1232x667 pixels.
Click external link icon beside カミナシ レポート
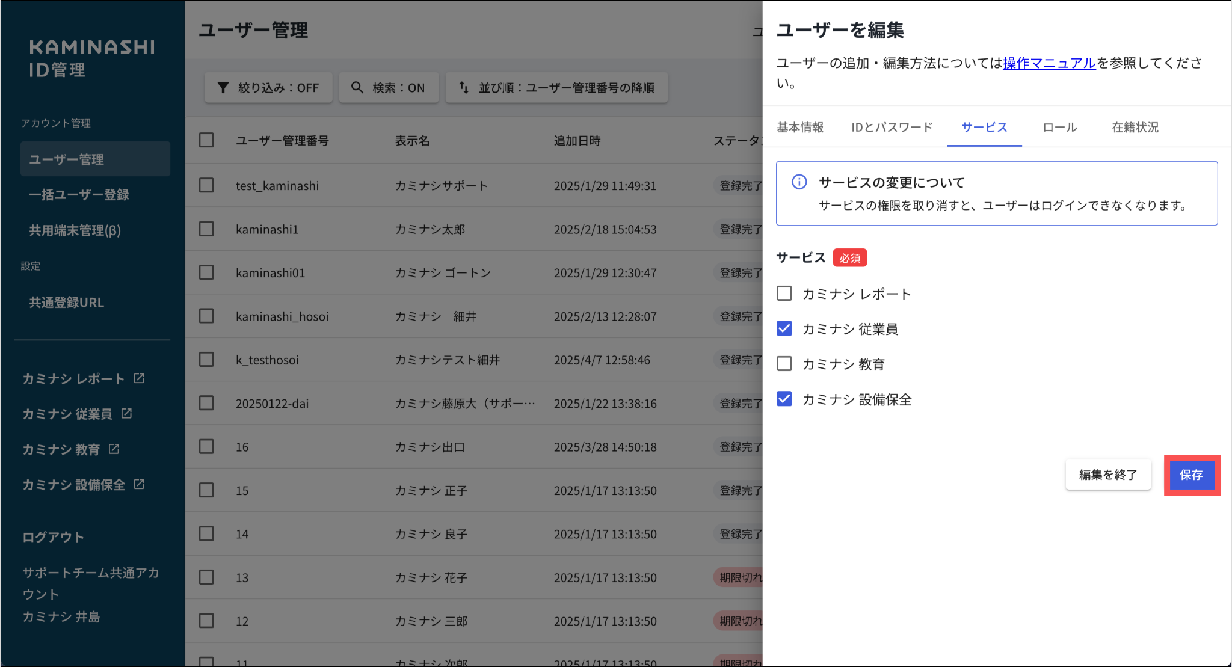pyautogui.click(x=139, y=378)
